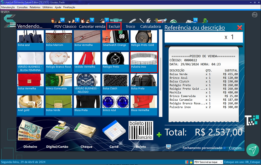Select the Pulseira inox product thumbnail
261x165 pixels.
click(x=144, y=62)
